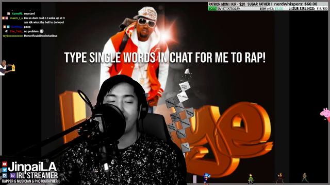Click 'SUB SIBLINGS: 111/150' counter
The image size is (330, 185).
[x=310, y=9]
